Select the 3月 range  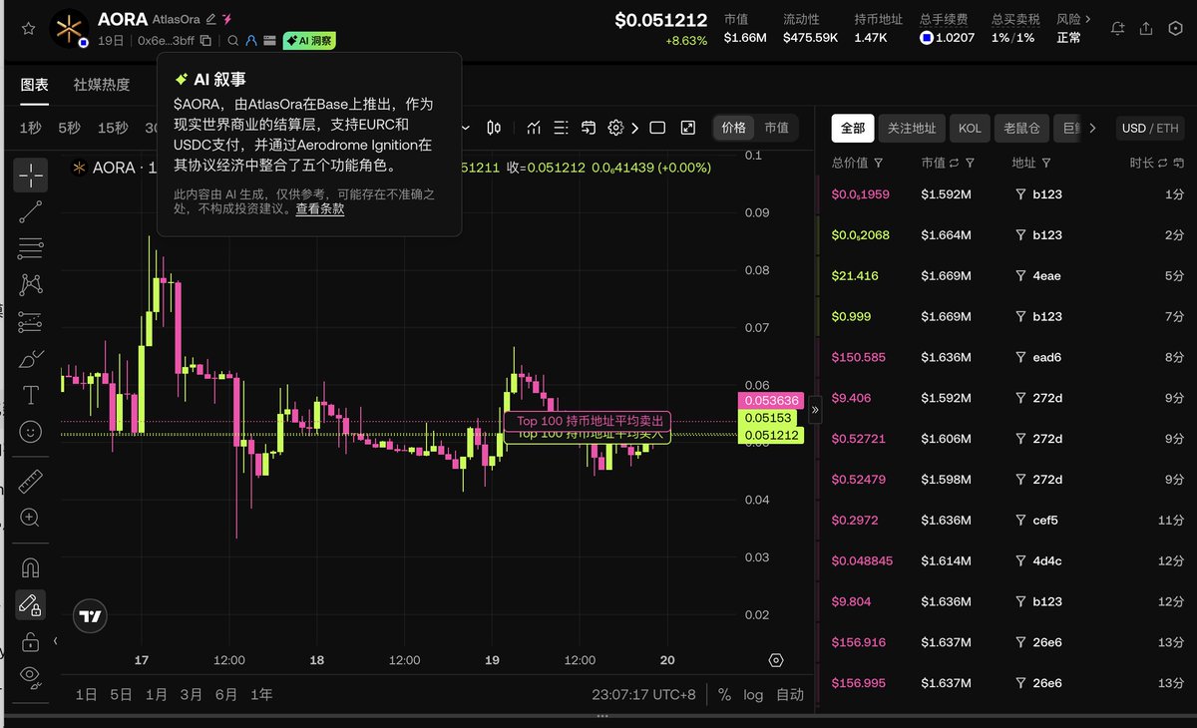(x=191, y=694)
